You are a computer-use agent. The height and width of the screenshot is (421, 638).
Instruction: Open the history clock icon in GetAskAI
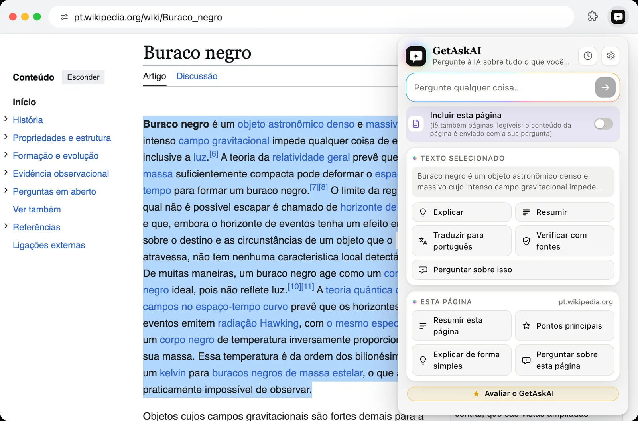tap(588, 56)
